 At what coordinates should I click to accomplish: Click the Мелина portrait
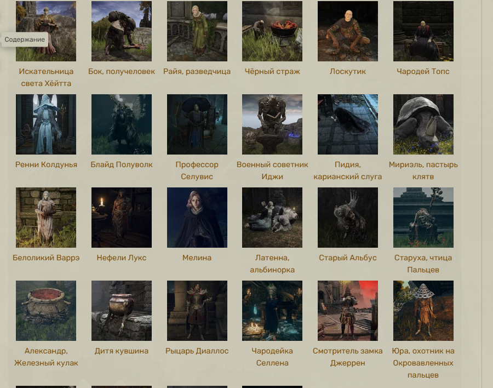[197, 218]
